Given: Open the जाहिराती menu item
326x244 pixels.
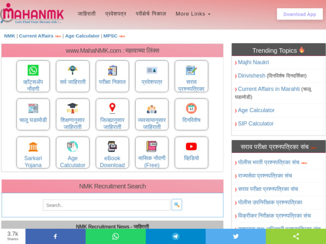Looking at the screenshot, I should (x=86, y=14).
